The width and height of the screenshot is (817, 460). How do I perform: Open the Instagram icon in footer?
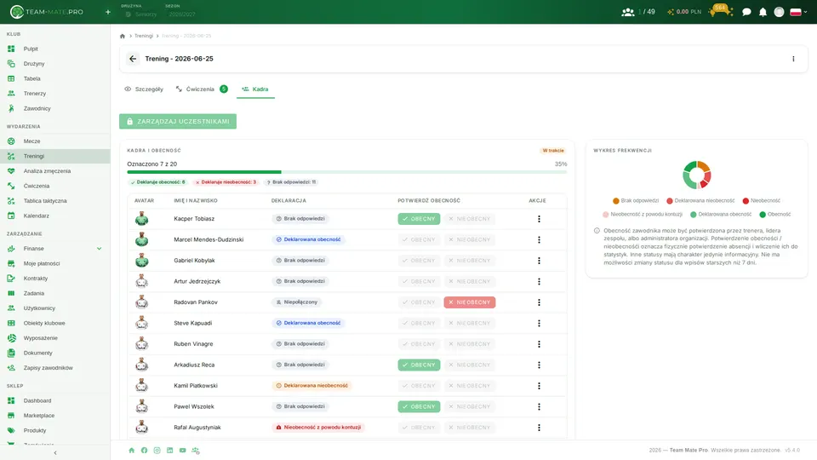pos(157,450)
